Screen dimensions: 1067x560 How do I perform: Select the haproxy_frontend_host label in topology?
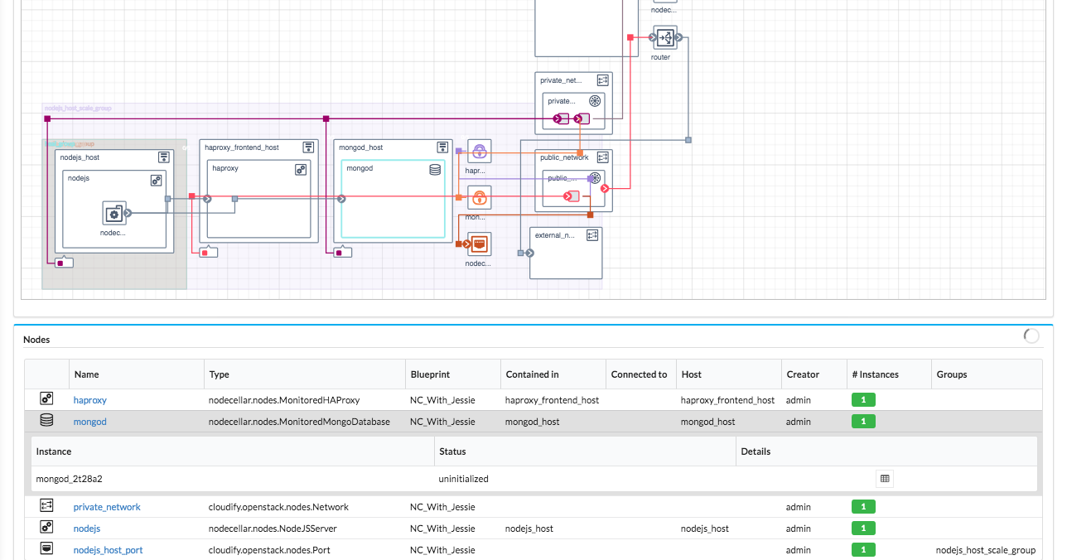242,147
